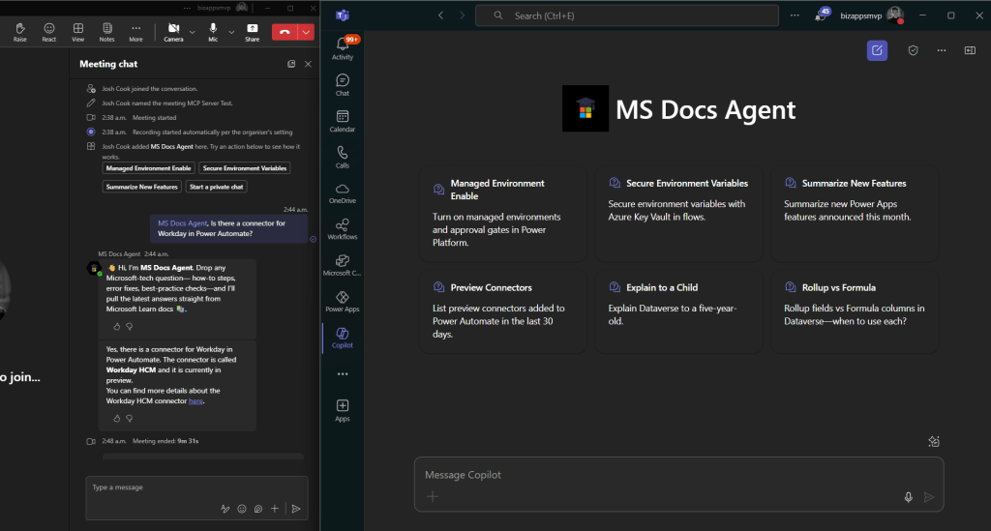Start a new Copilot chat with the compose icon

[x=877, y=50]
